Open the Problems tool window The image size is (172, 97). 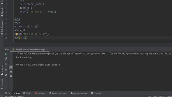pyautogui.click(x=40, y=93)
